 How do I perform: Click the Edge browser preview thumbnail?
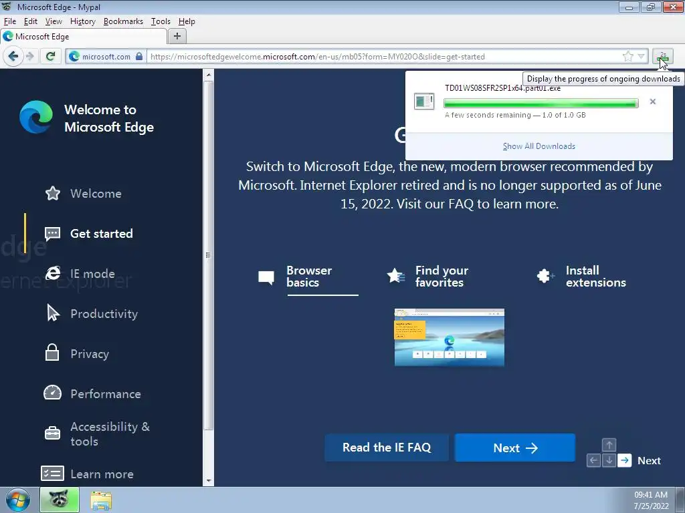[x=449, y=337]
